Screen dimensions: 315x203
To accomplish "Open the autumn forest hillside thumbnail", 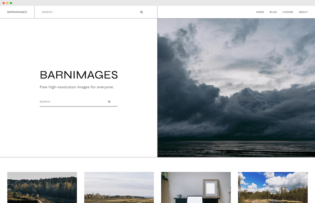I will click(x=42, y=187).
